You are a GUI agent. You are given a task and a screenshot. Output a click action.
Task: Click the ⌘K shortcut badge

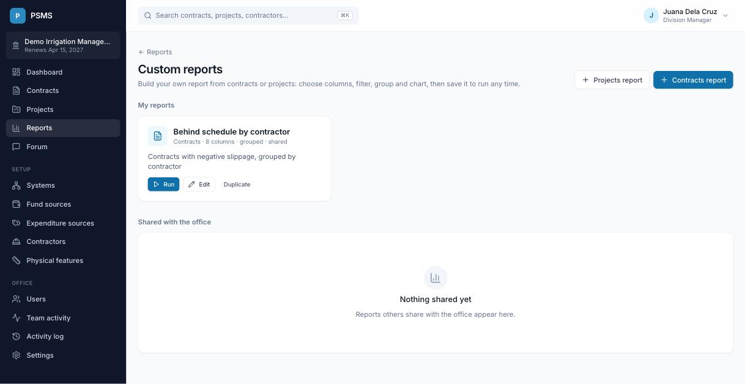[x=345, y=15]
